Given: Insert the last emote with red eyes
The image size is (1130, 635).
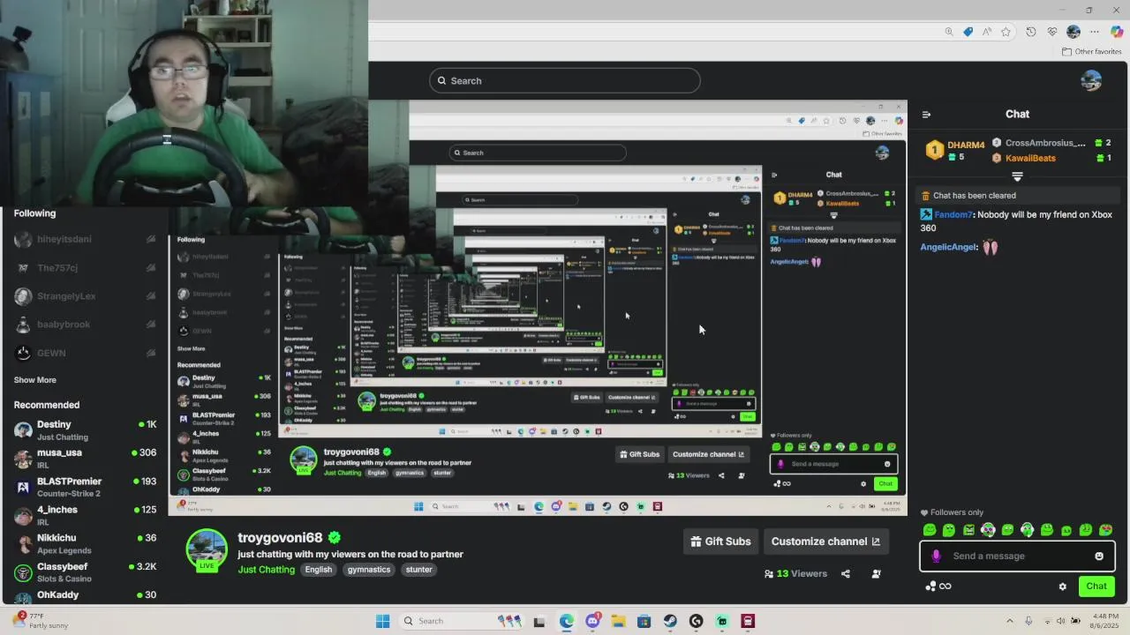Looking at the screenshot, I should tap(1105, 530).
